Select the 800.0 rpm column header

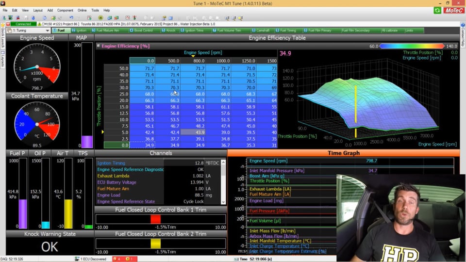click(x=193, y=61)
